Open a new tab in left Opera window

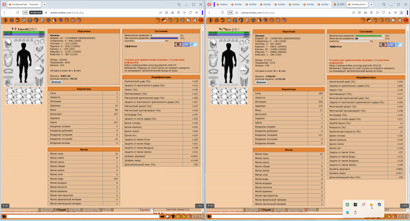(44, 4)
